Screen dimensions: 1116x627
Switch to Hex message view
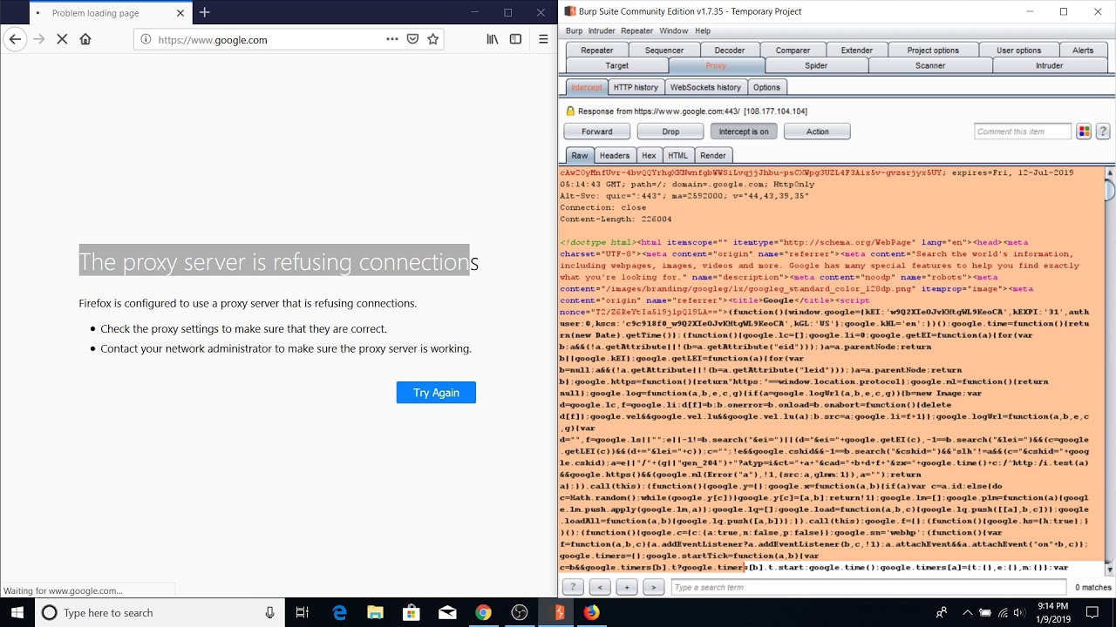[x=649, y=155]
